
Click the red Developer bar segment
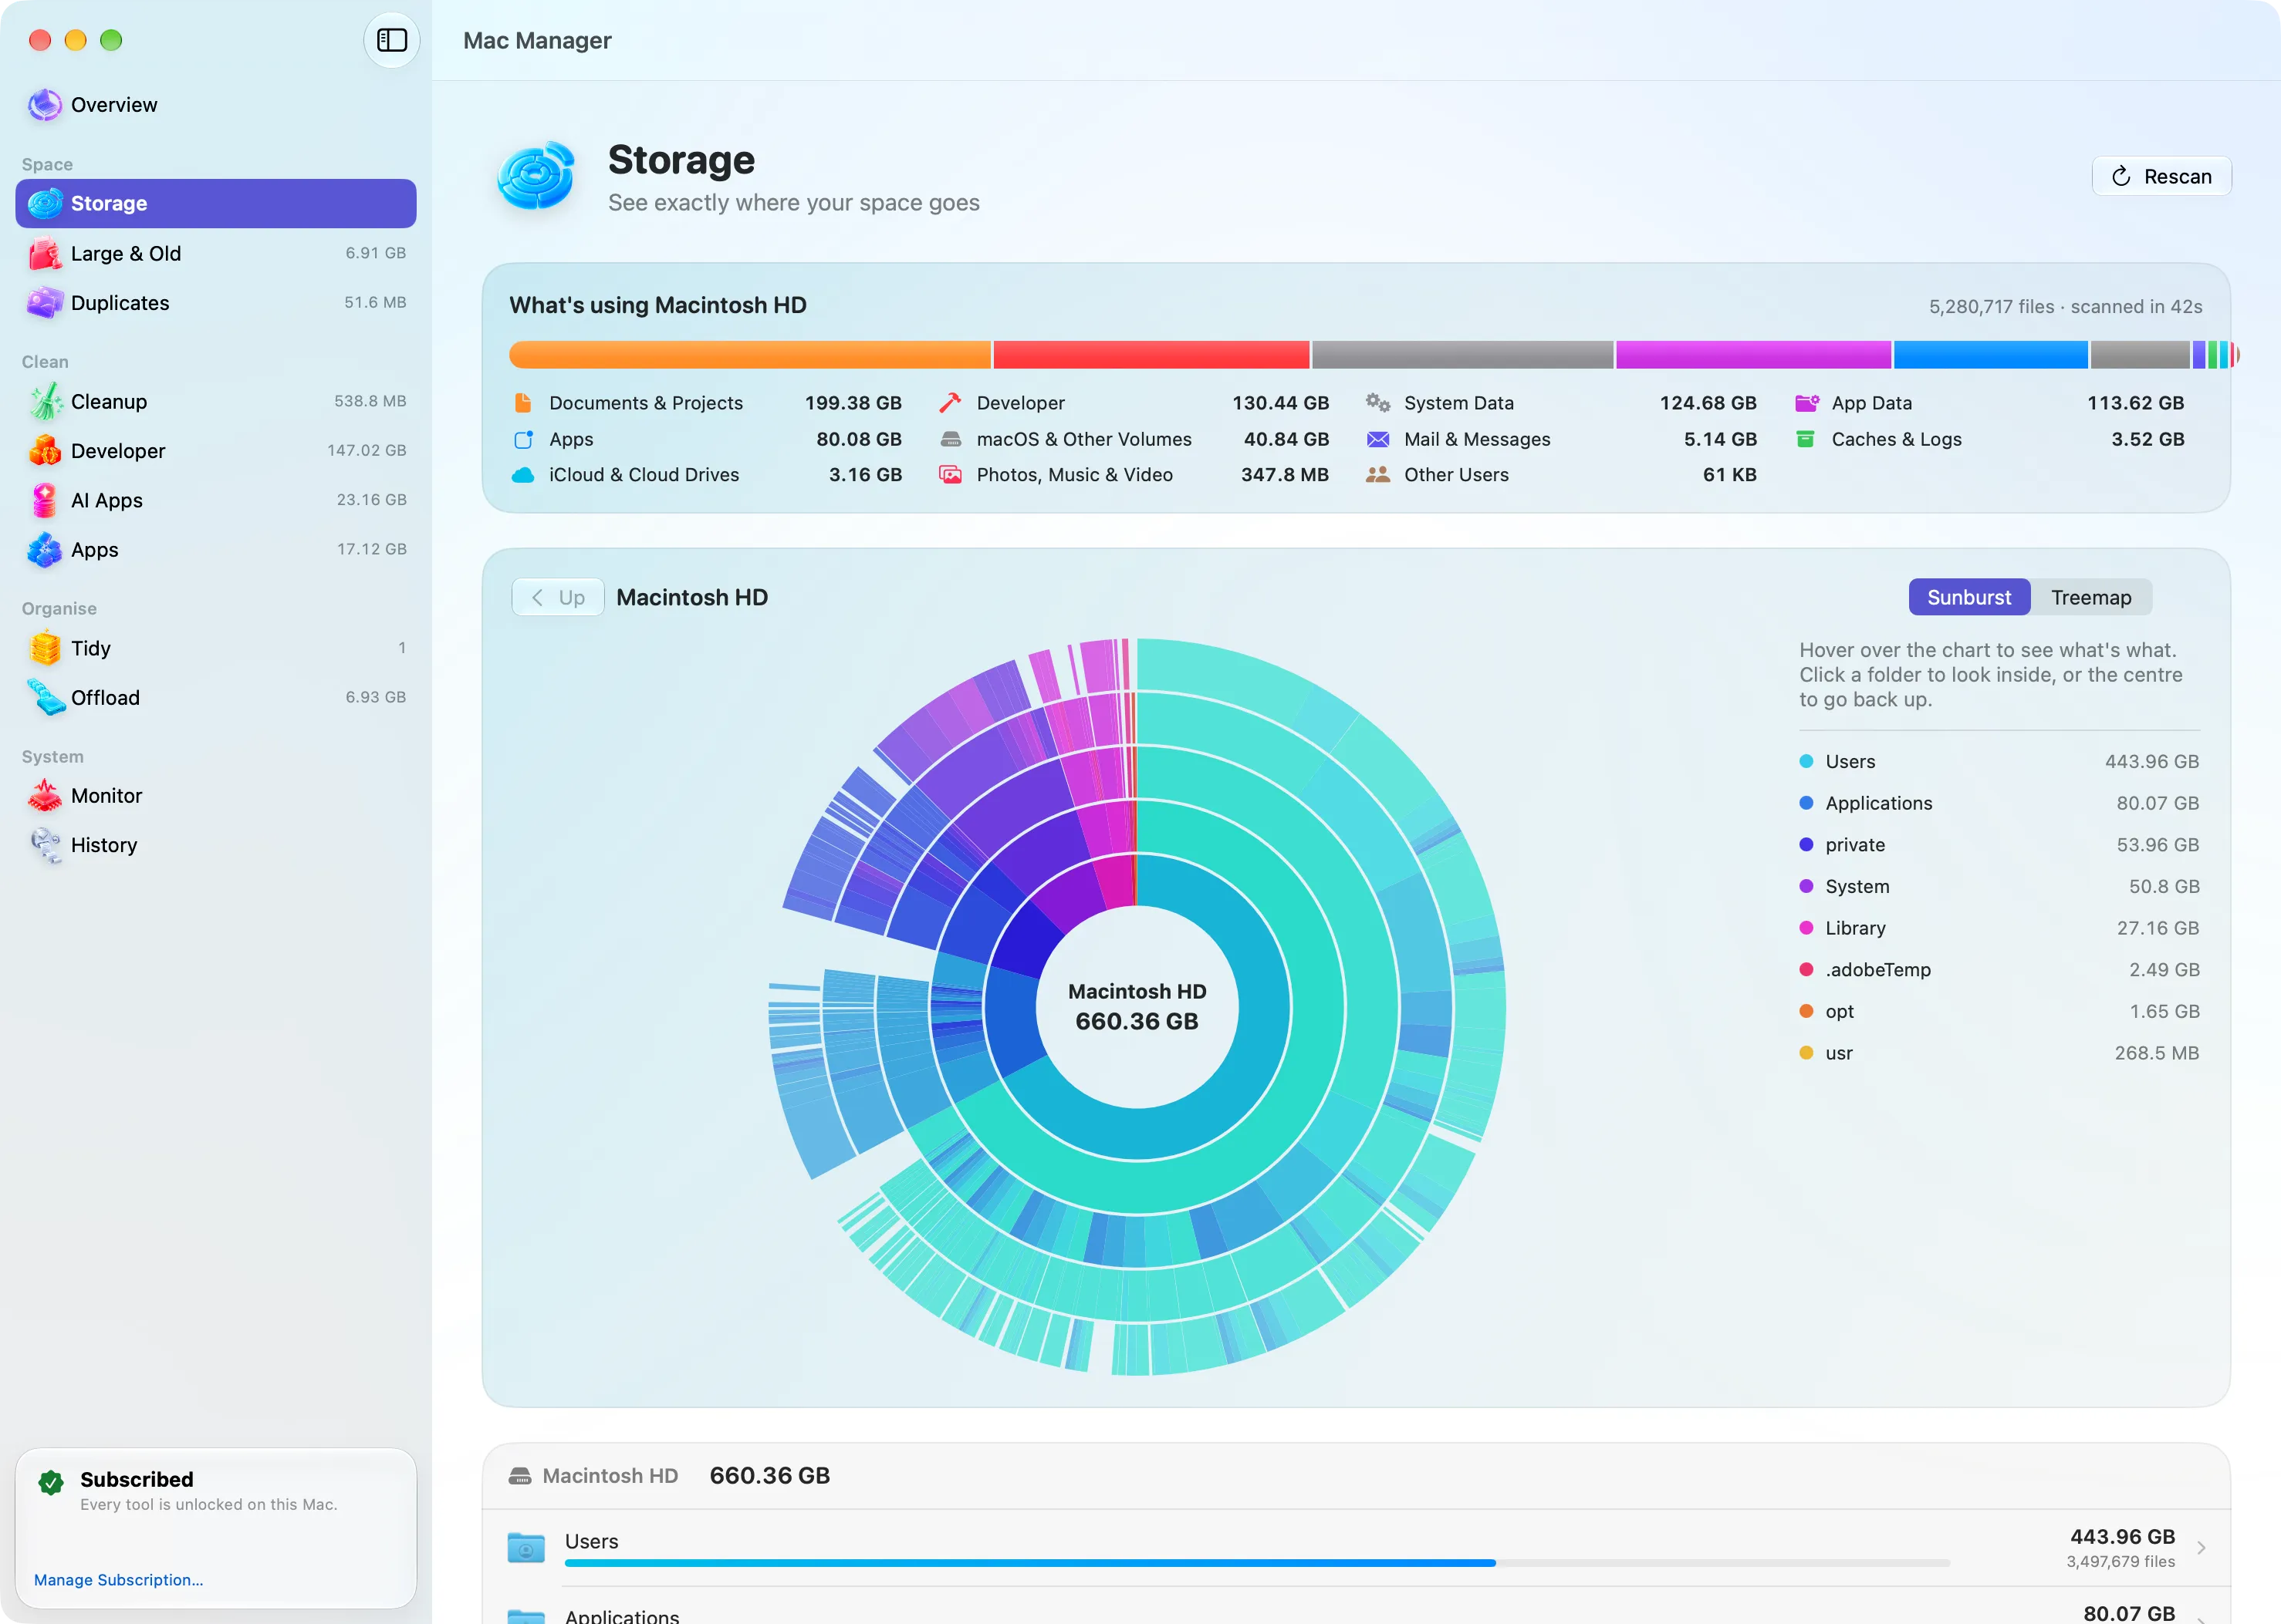point(1151,355)
